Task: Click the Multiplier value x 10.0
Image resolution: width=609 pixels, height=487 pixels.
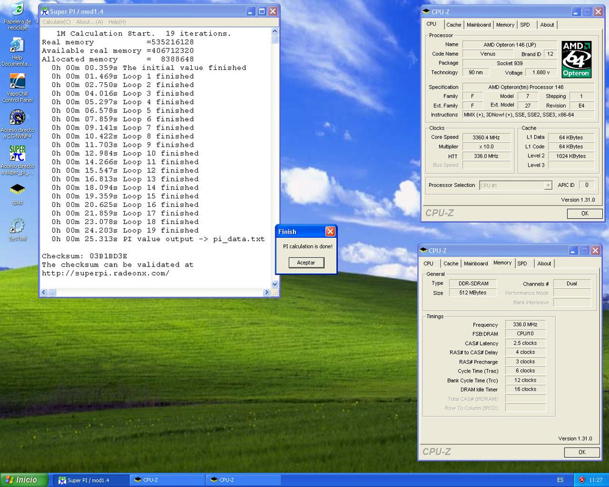Action: click(486, 147)
